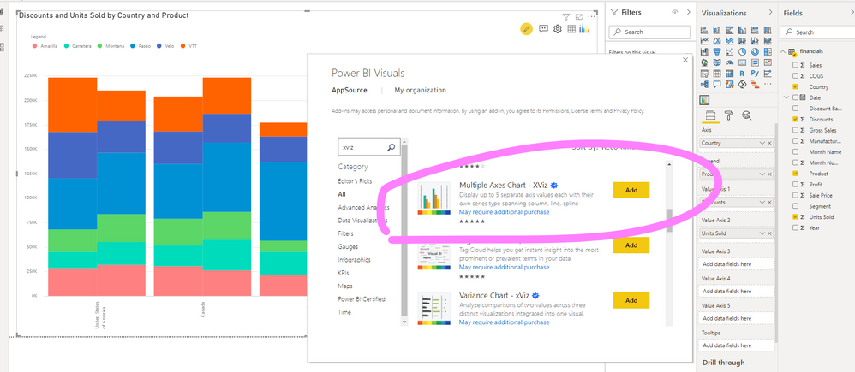Switch to the My organization tab
This screenshot has height=372, width=855.
pyautogui.click(x=420, y=91)
